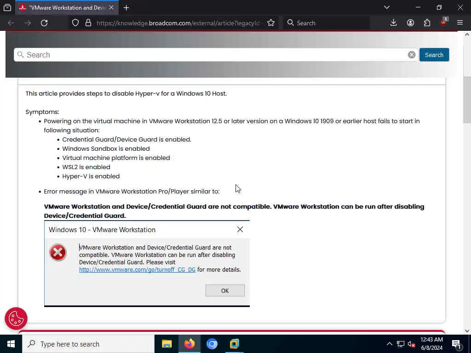The height and width of the screenshot is (353, 471).
Task: Open Firefox View icon in tab bar
Action: pyautogui.click(x=7, y=7)
